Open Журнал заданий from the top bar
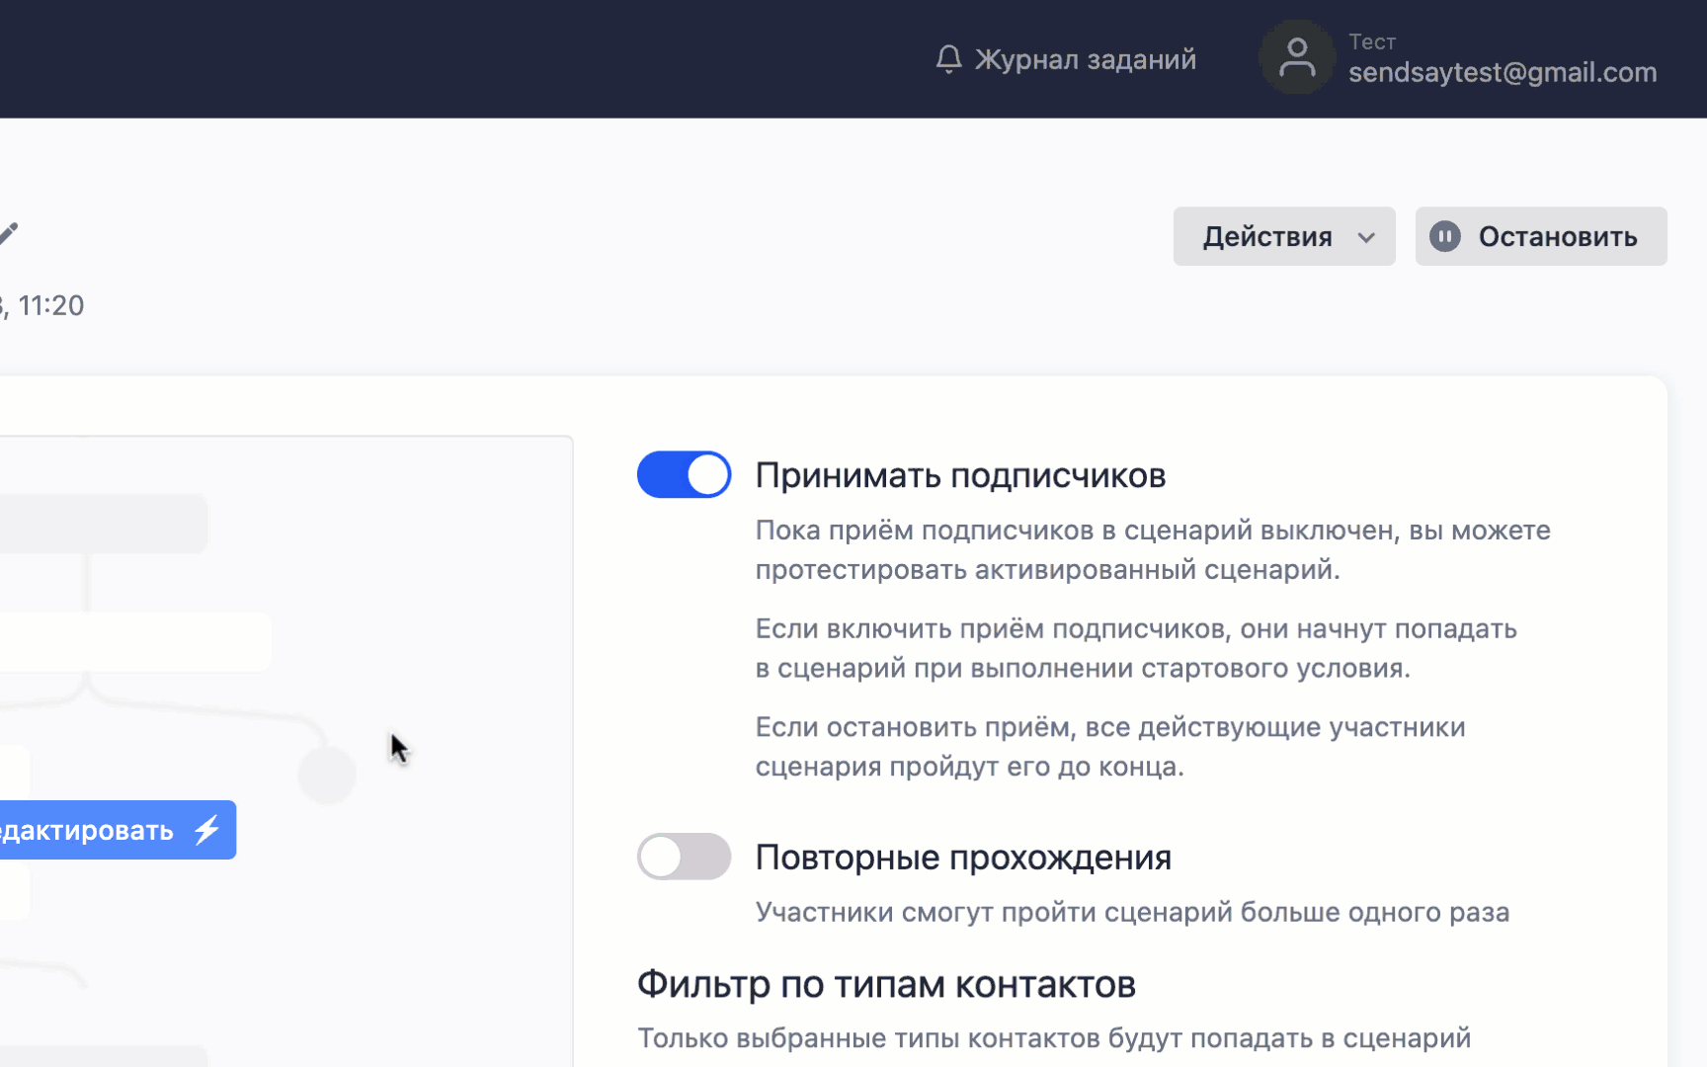 point(1085,59)
